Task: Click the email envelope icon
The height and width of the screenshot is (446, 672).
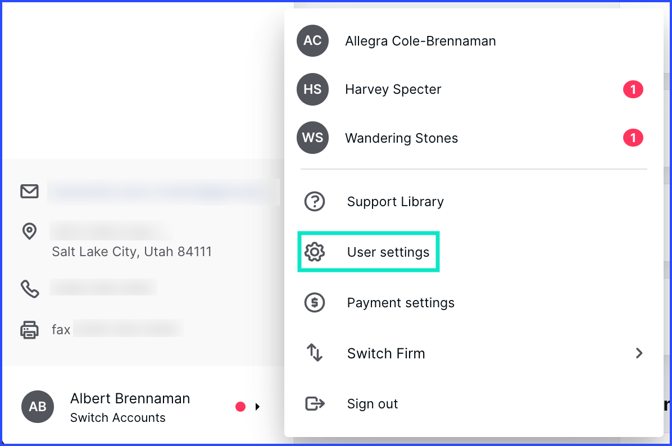Action: 29,192
